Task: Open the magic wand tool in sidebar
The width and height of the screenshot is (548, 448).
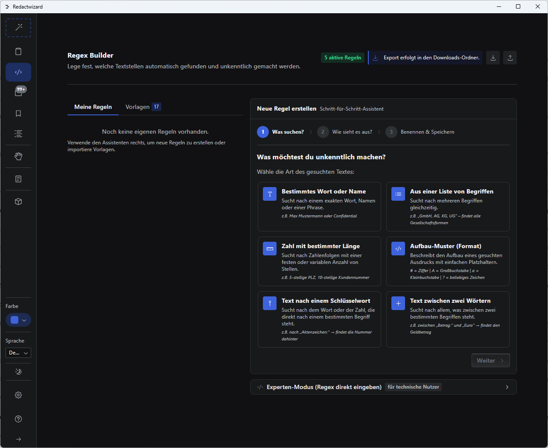Action: pyautogui.click(x=18, y=28)
